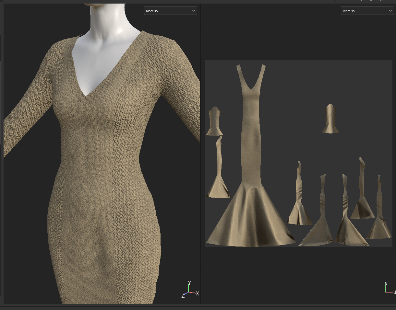Open the Material dropdown in the 3D viewport
Screen dimensions: 396x310
(170, 11)
